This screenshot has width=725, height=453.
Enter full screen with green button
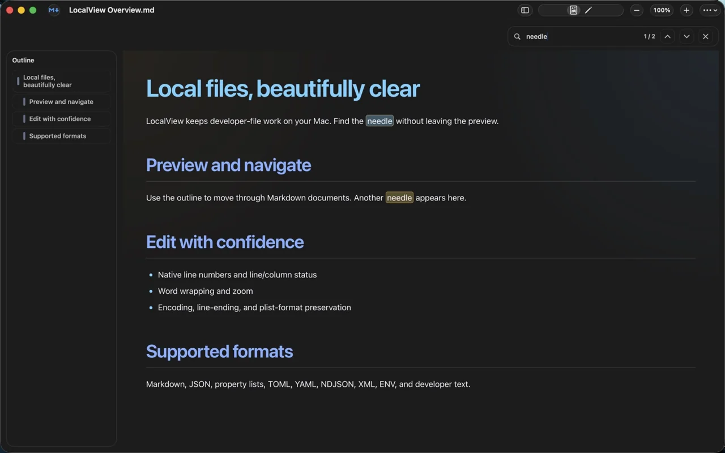[33, 10]
